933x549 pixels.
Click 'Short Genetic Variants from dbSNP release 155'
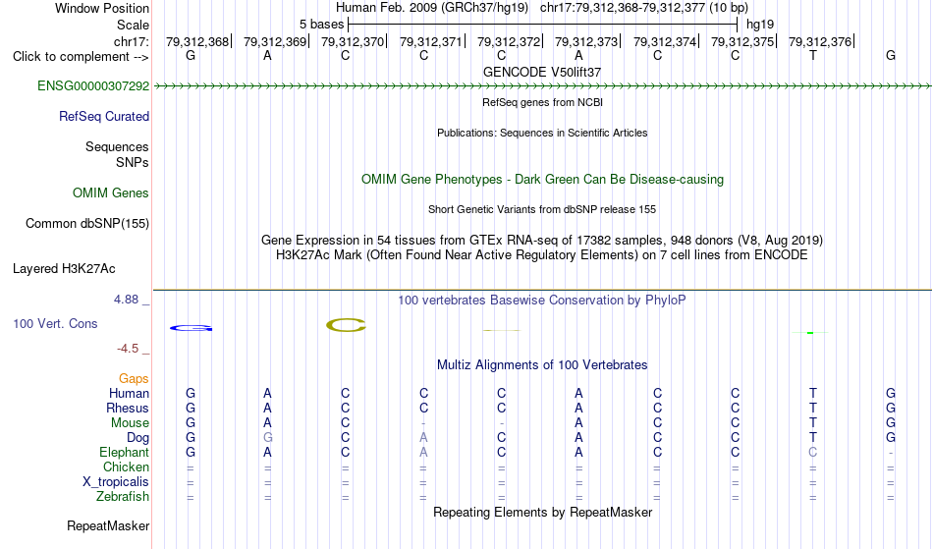coord(542,209)
